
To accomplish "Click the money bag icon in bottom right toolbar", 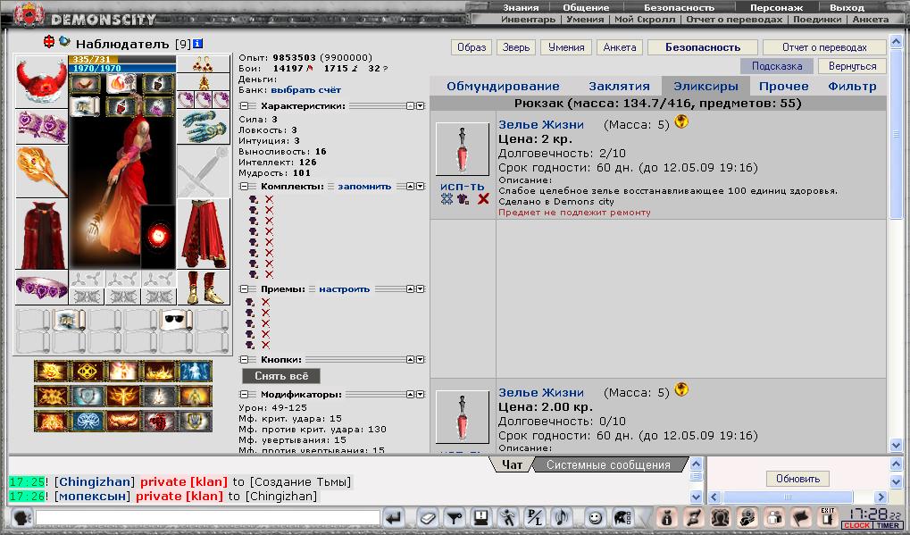I will tap(667, 517).
